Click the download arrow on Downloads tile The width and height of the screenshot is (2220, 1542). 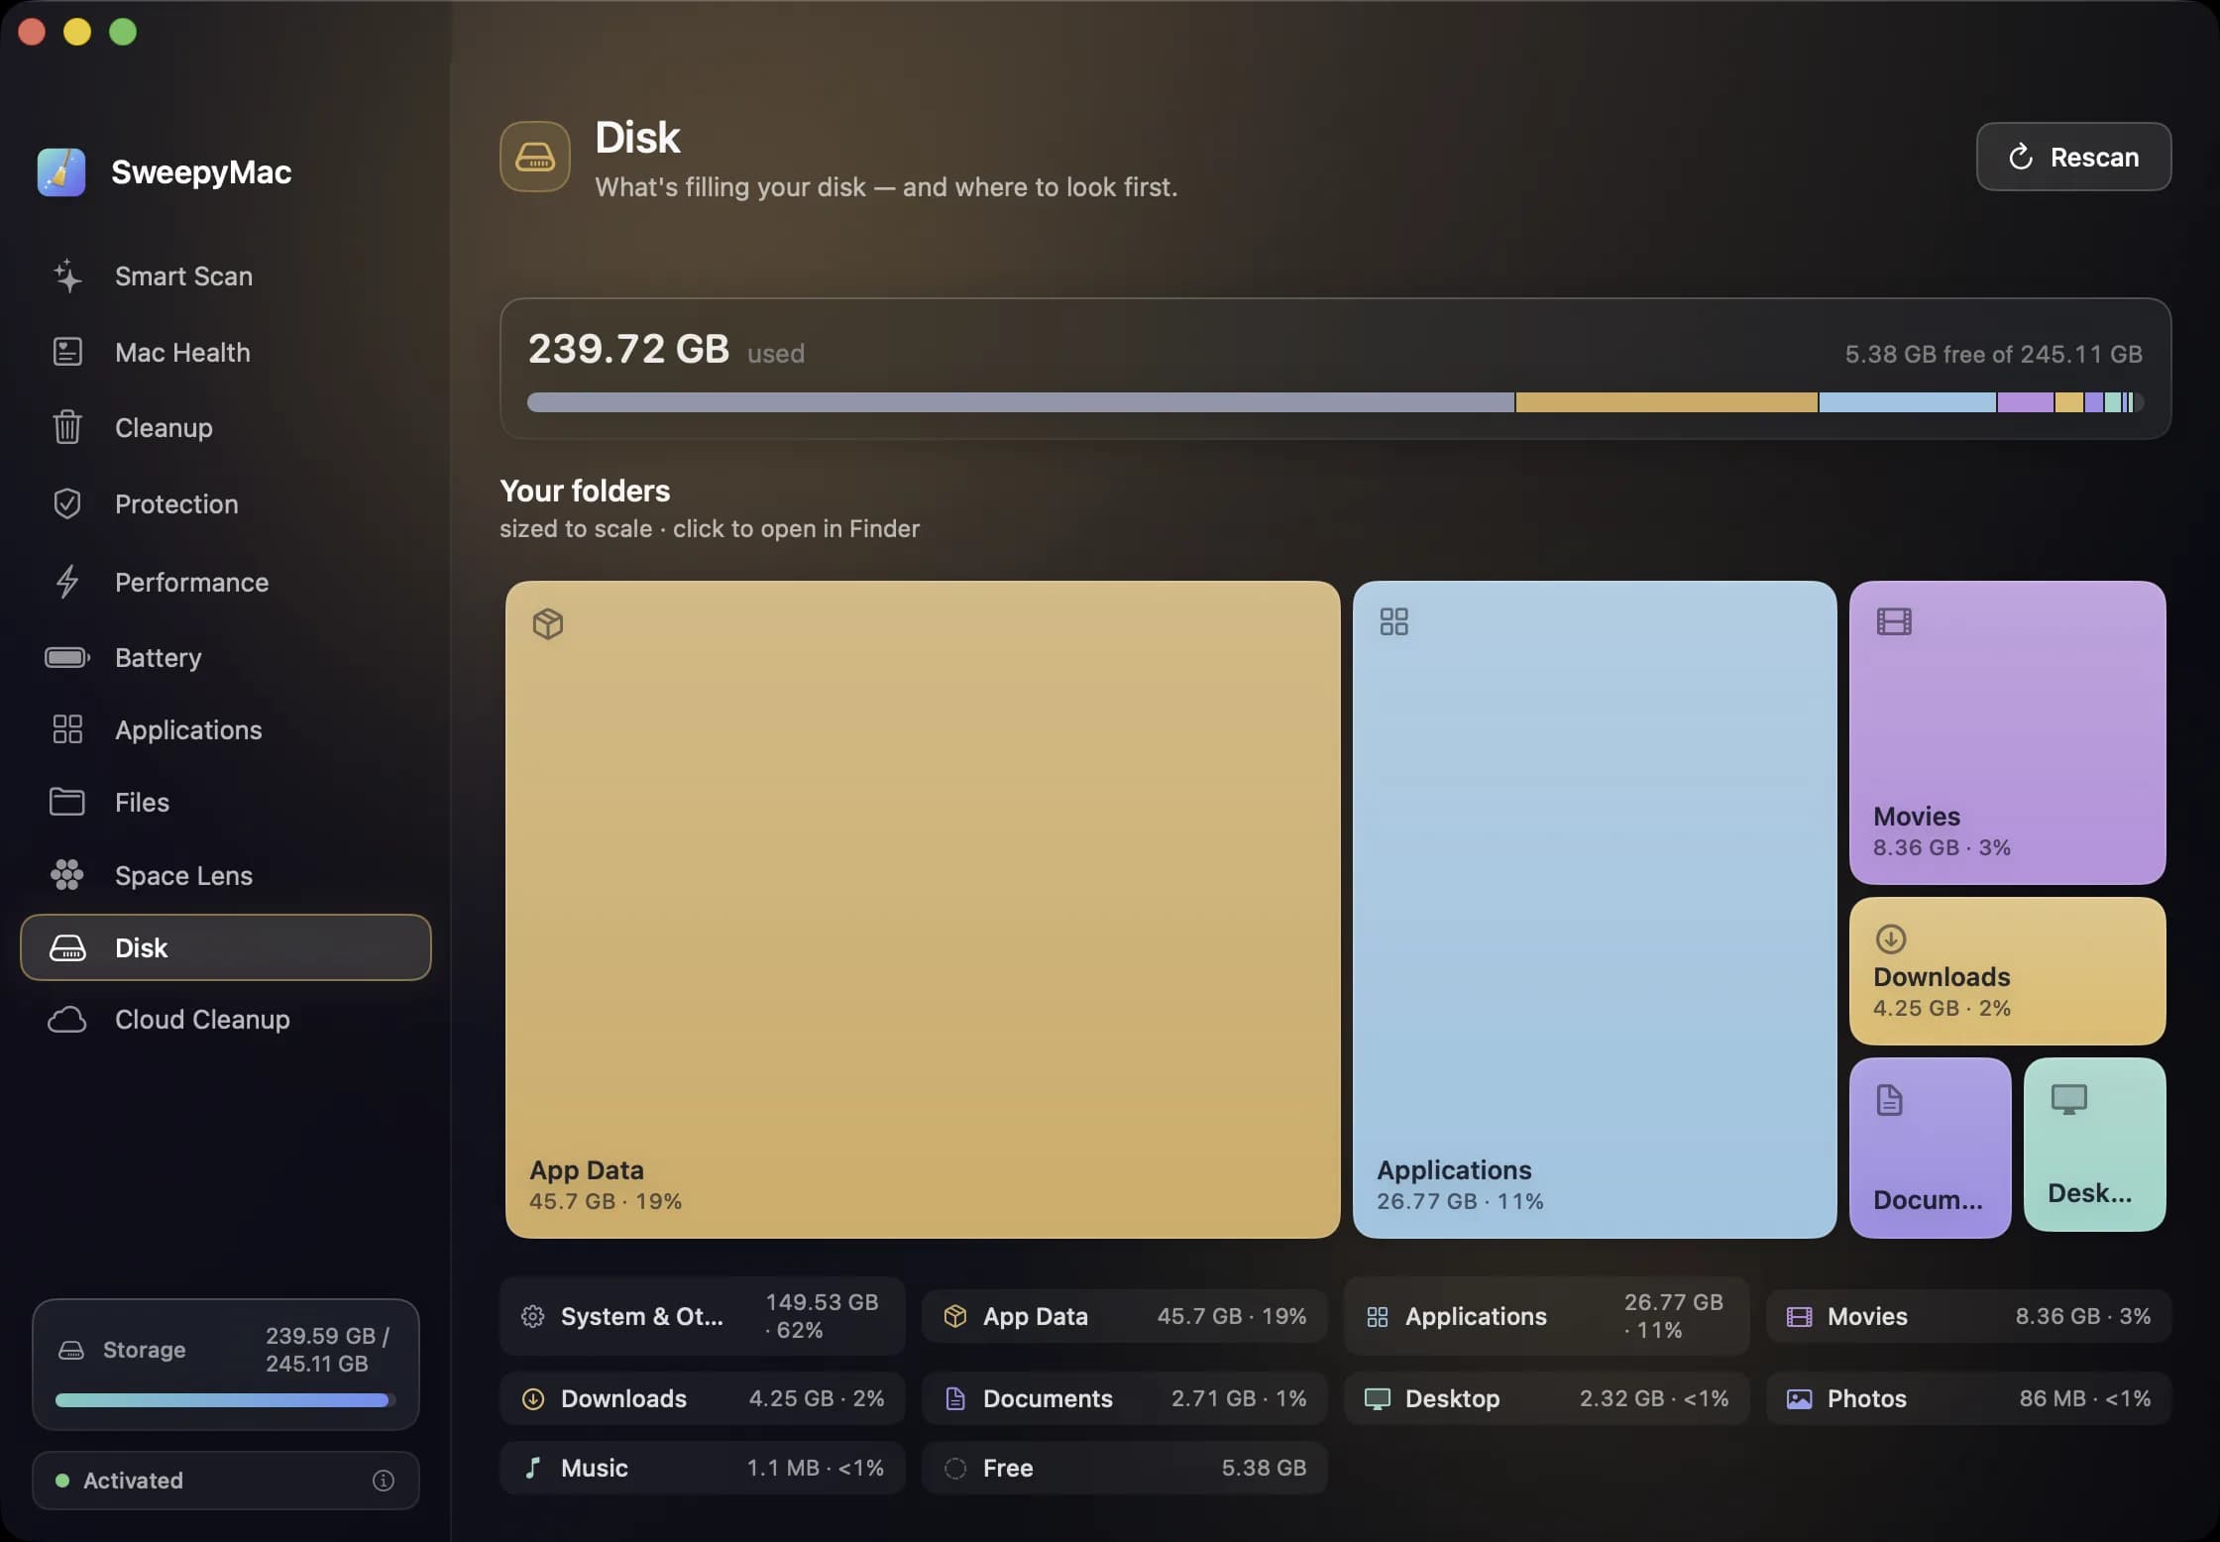click(x=1891, y=938)
